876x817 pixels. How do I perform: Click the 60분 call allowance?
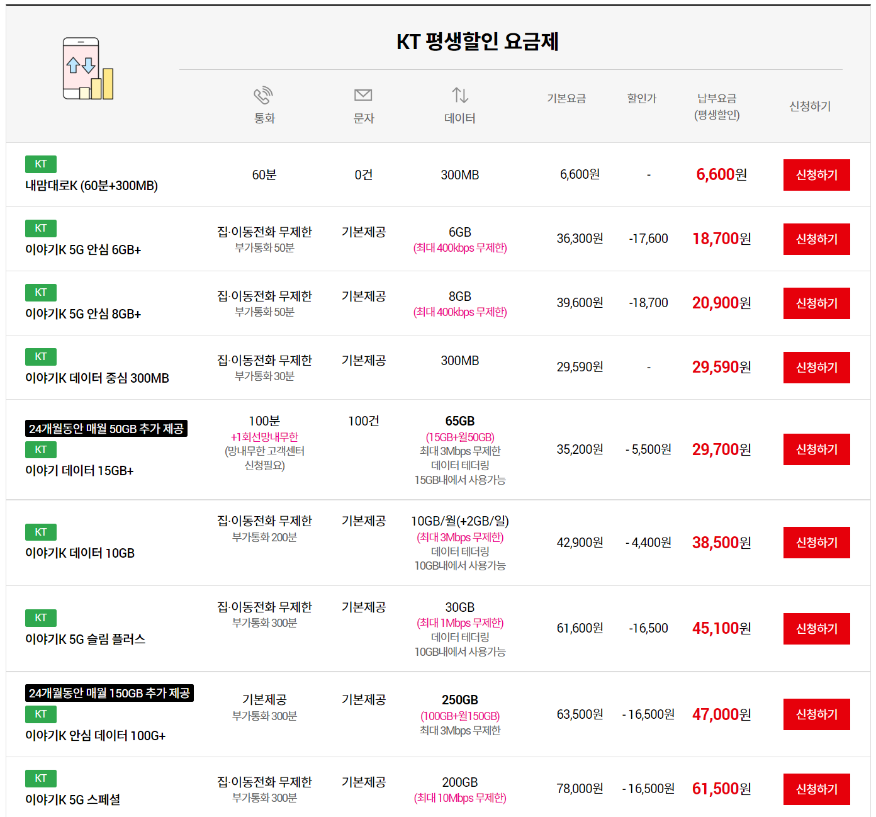click(x=264, y=175)
